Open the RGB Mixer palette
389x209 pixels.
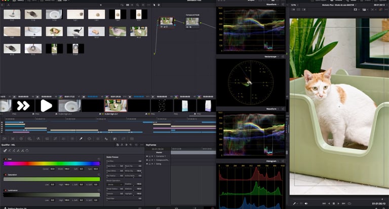38,139
